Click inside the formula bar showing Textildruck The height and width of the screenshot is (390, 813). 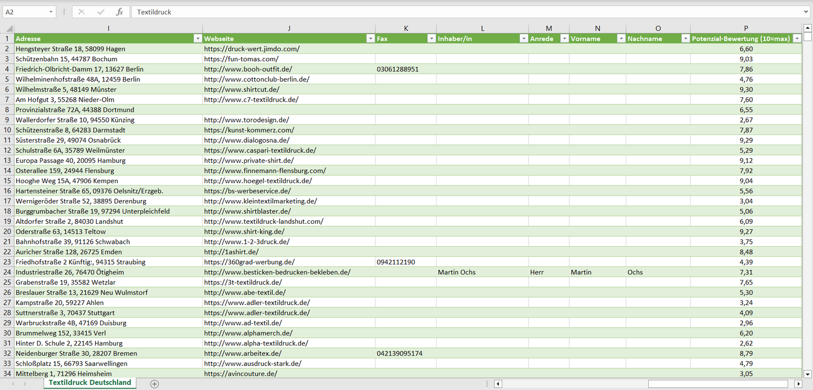(x=450, y=12)
